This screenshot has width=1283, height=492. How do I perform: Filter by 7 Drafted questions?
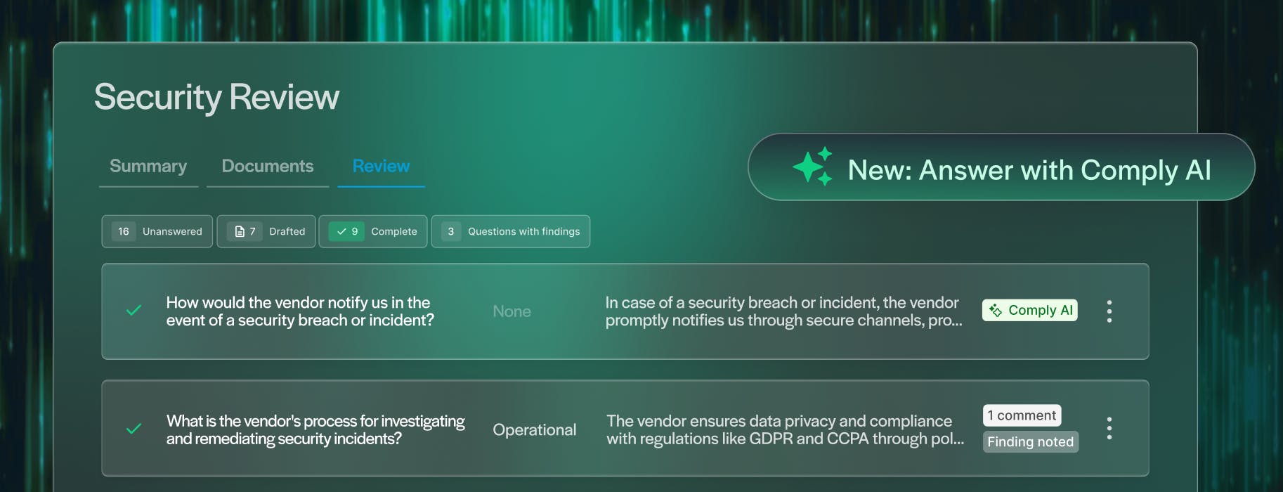pos(266,231)
